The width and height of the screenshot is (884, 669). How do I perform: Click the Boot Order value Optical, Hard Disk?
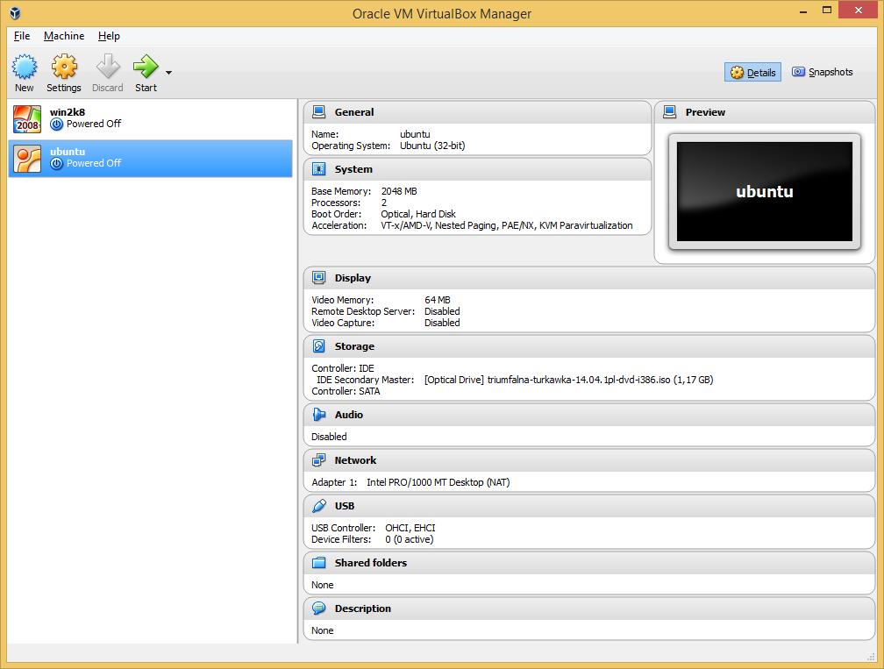click(418, 214)
